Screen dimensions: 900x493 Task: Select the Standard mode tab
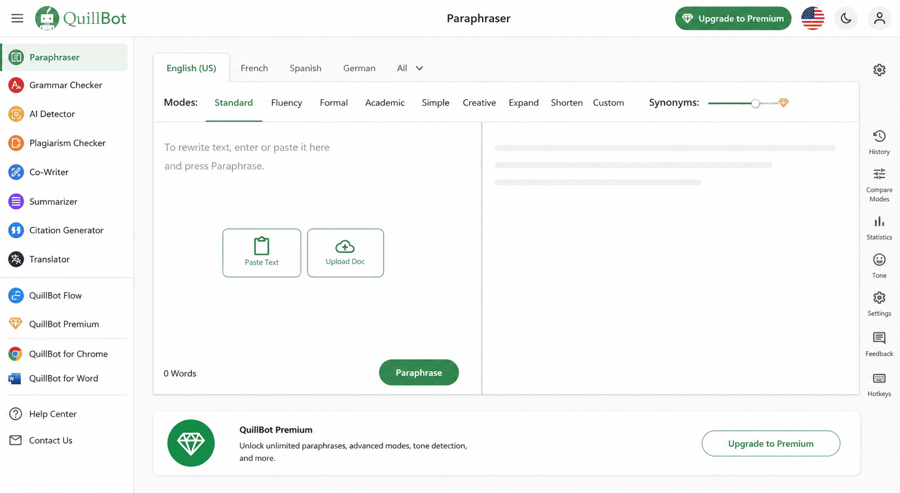(x=234, y=103)
